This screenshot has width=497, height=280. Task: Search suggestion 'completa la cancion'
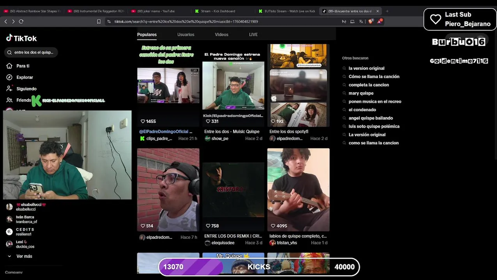[369, 85]
